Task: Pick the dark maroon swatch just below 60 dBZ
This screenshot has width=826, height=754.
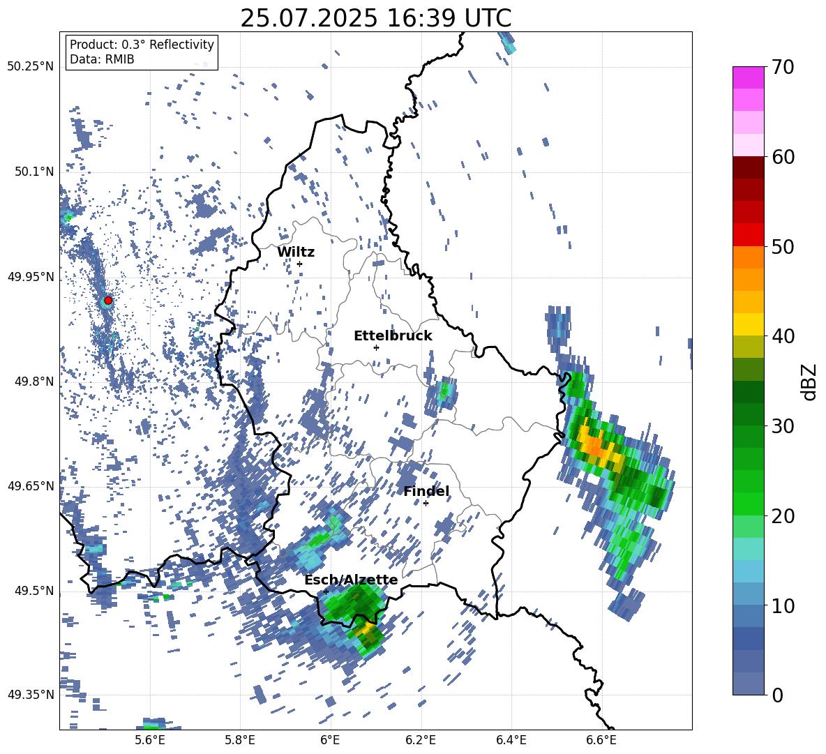Action: click(x=748, y=167)
